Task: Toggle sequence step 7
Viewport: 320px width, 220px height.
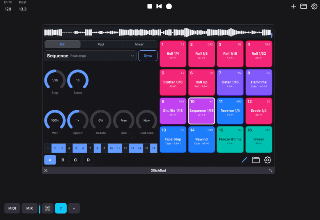Action: click(90, 148)
